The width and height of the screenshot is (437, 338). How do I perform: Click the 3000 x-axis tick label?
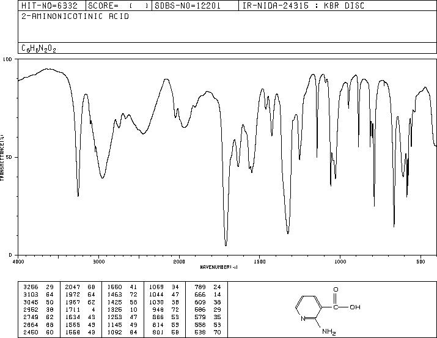(98, 262)
